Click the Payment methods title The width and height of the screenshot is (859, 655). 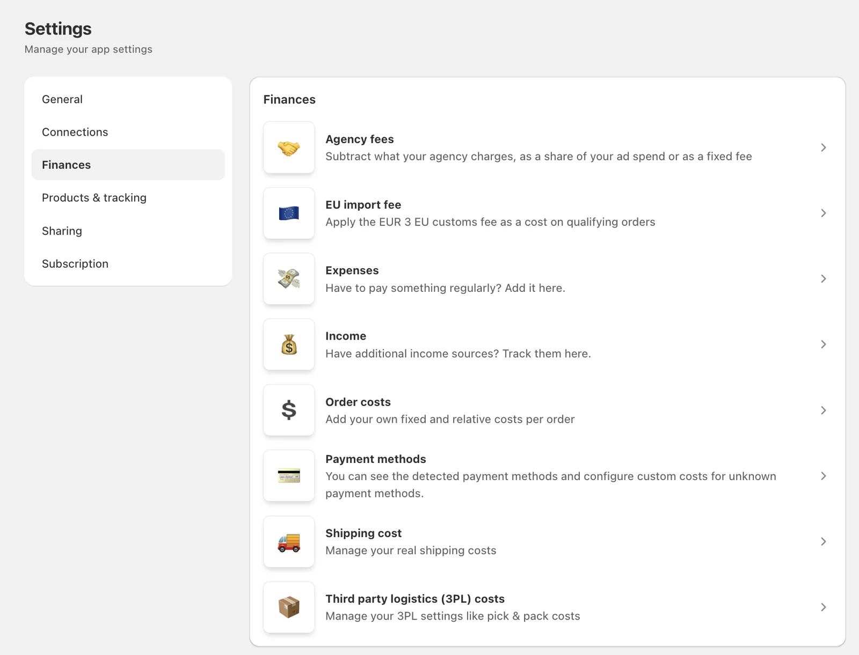tap(375, 459)
